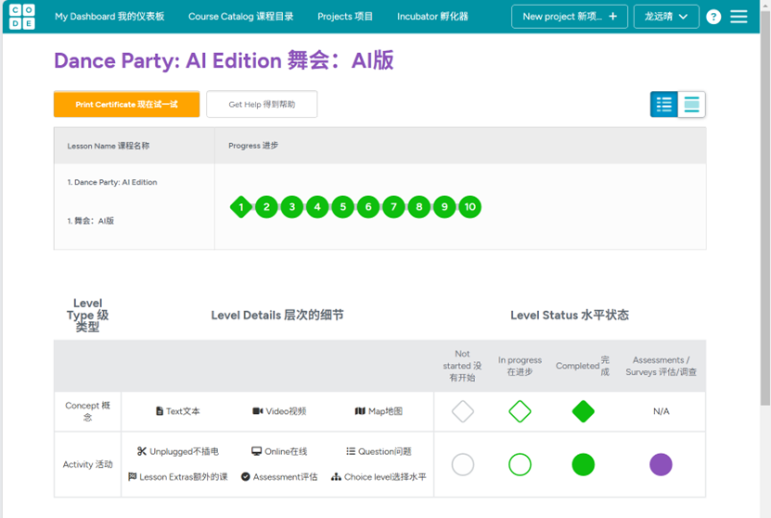Viewport: 771px width, 518px height.
Task: Open level 8 progress bubble
Action: pyautogui.click(x=419, y=207)
